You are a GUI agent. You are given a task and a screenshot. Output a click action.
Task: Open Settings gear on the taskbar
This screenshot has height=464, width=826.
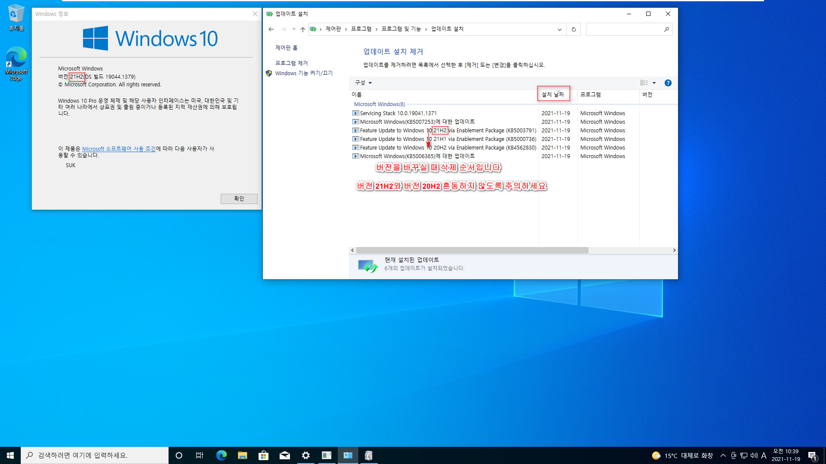pyautogui.click(x=305, y=455)
